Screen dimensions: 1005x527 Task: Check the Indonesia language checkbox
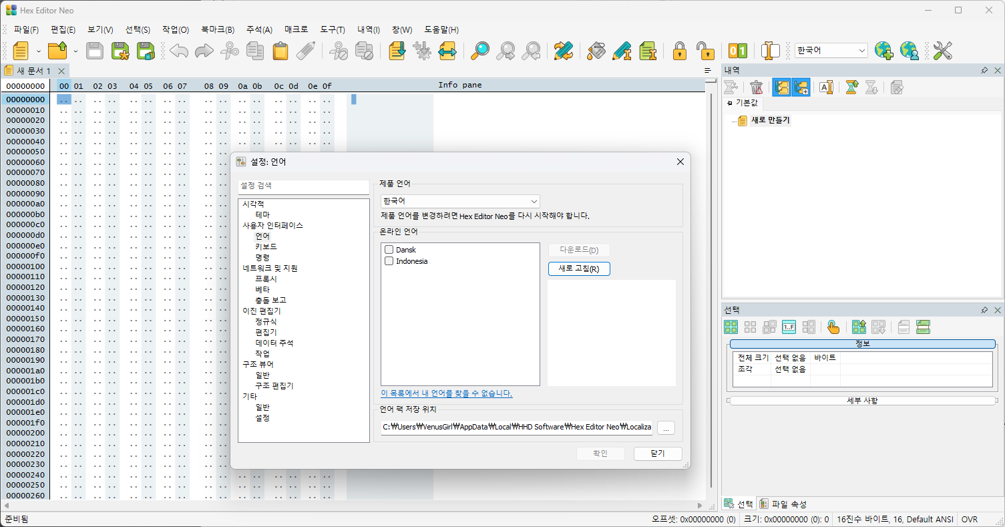click(389, 261)
